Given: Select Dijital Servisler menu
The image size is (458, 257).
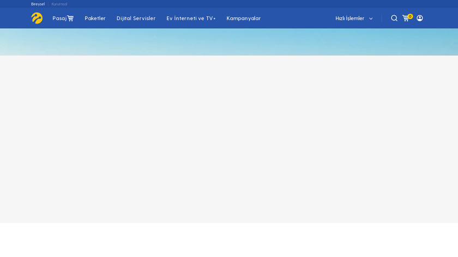Looking at the screenshot, I should pos(136,18).
